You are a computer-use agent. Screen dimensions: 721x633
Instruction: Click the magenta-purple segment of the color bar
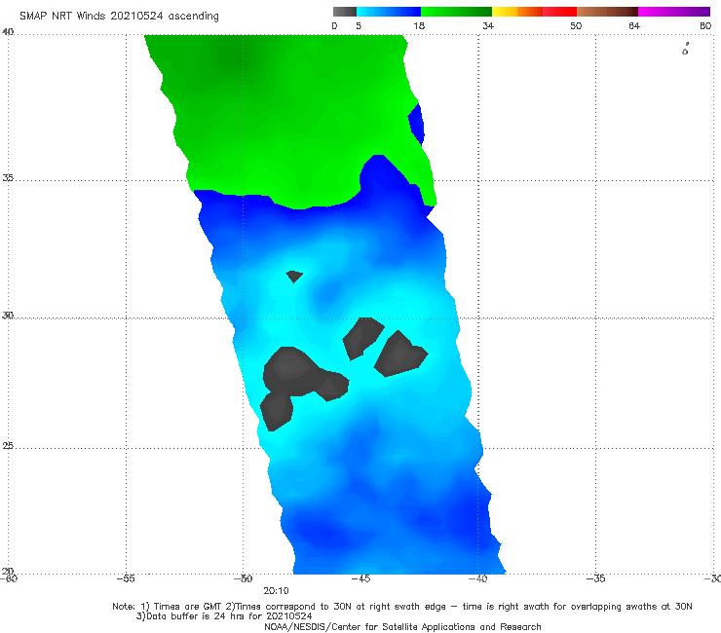pos(674,12)
